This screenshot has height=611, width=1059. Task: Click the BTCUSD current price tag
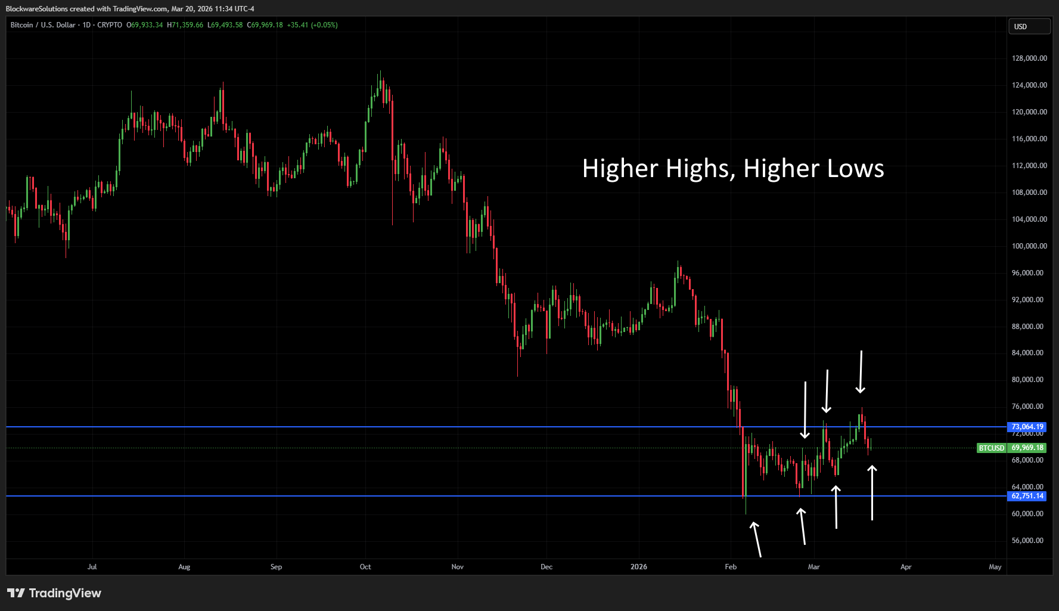pos(1011,448)
